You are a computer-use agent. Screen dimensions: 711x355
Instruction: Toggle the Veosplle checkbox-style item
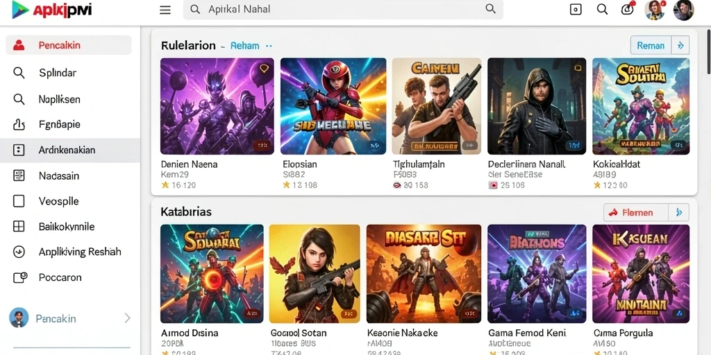(69, 201)
